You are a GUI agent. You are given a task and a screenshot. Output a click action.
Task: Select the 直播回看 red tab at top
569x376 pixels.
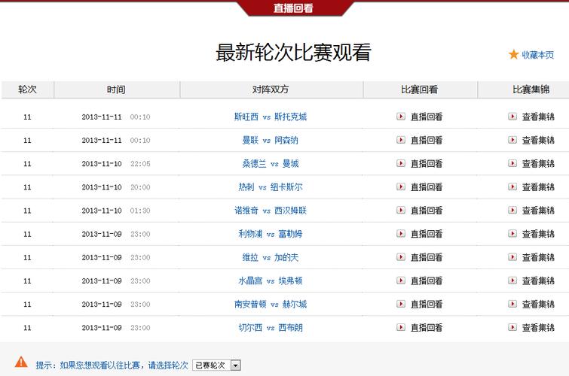click(x=293, y=8)
